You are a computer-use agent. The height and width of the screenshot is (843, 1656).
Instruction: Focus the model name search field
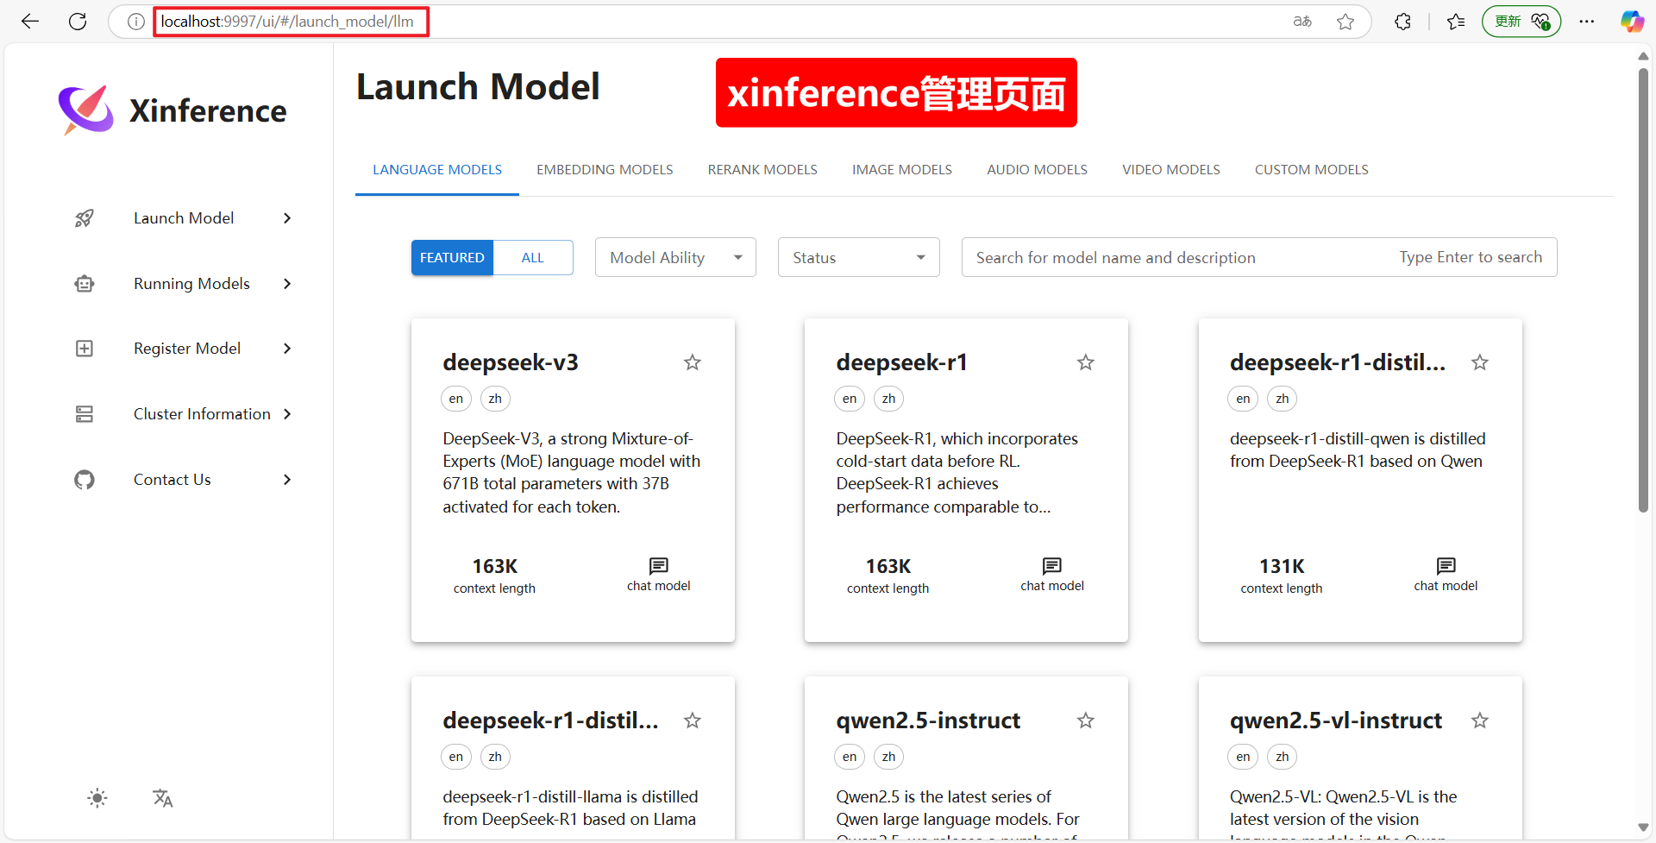tap(1259, 257)
